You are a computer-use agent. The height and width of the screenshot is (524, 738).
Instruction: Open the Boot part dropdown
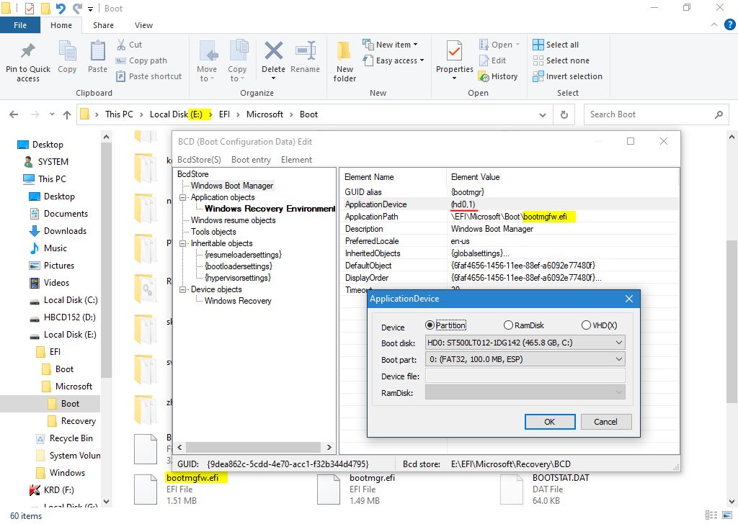(524, 359)
